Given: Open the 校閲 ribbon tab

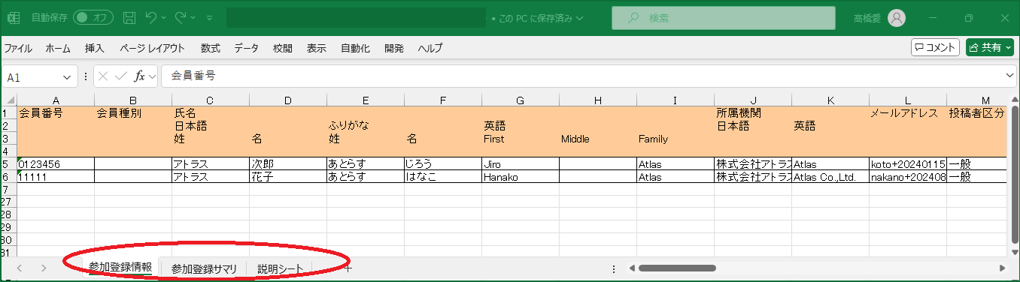Looking at the screenshot, I should pyautogui.click(x=283, y=48).
